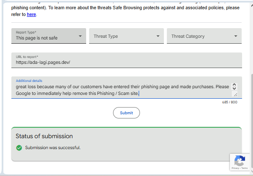Open the reCAPTCHA Terms link

coord(244,168)
